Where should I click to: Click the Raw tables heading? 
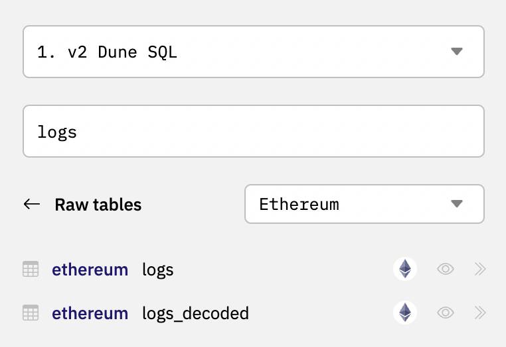pos(98,205)
